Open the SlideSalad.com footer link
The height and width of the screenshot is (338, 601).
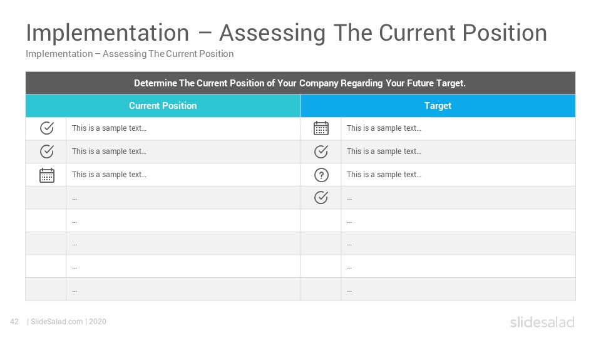[57, 322]
